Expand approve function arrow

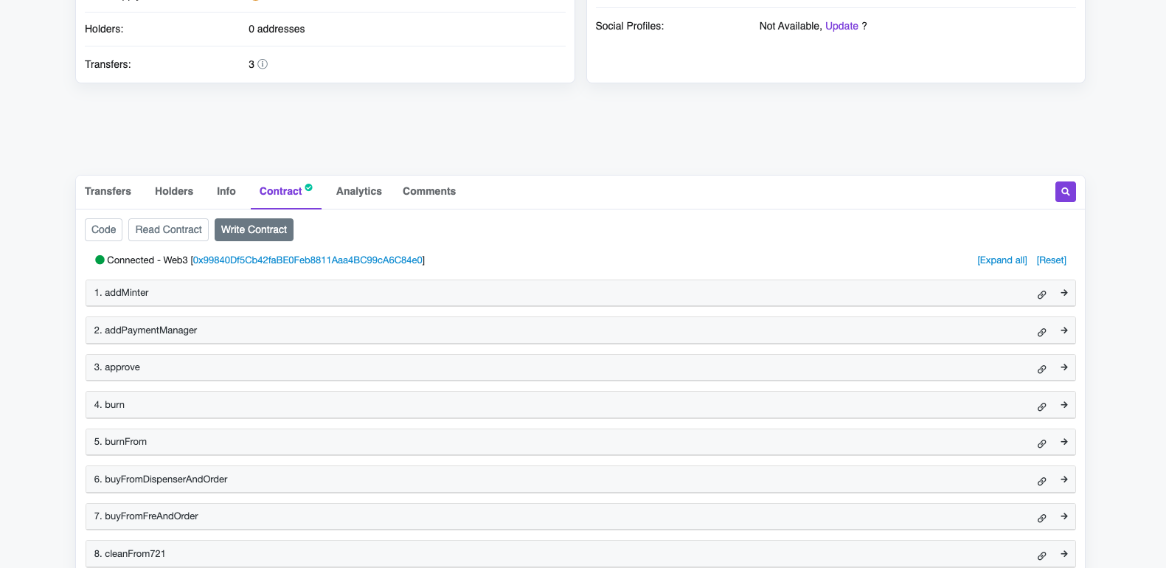pos(1064,367)
